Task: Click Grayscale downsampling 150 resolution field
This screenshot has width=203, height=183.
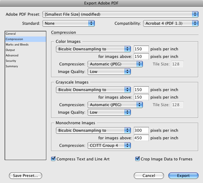Action: pyautogui.click(x=141, y=90)
